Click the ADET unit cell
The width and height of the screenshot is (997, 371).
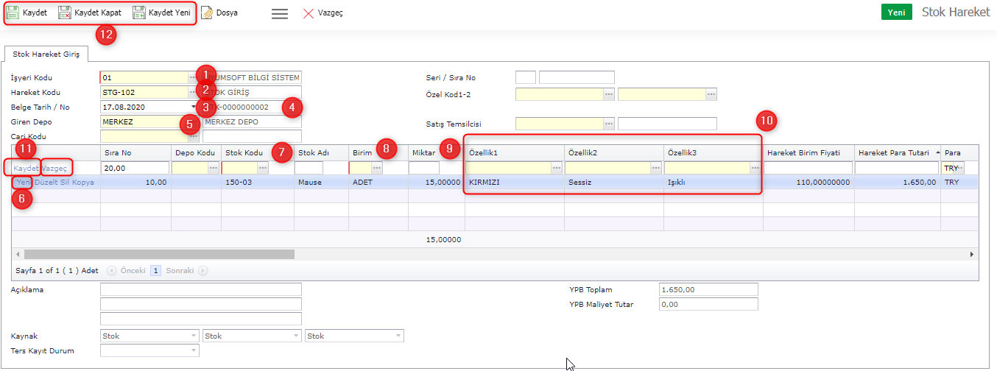click(x=378, y=182)
